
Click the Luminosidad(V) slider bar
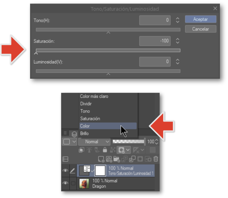tap(108, 71)
